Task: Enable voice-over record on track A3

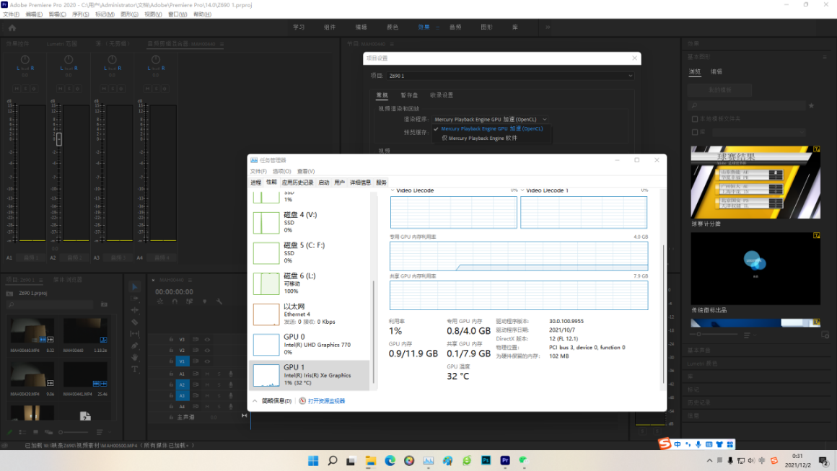Action: click(231, 396)
